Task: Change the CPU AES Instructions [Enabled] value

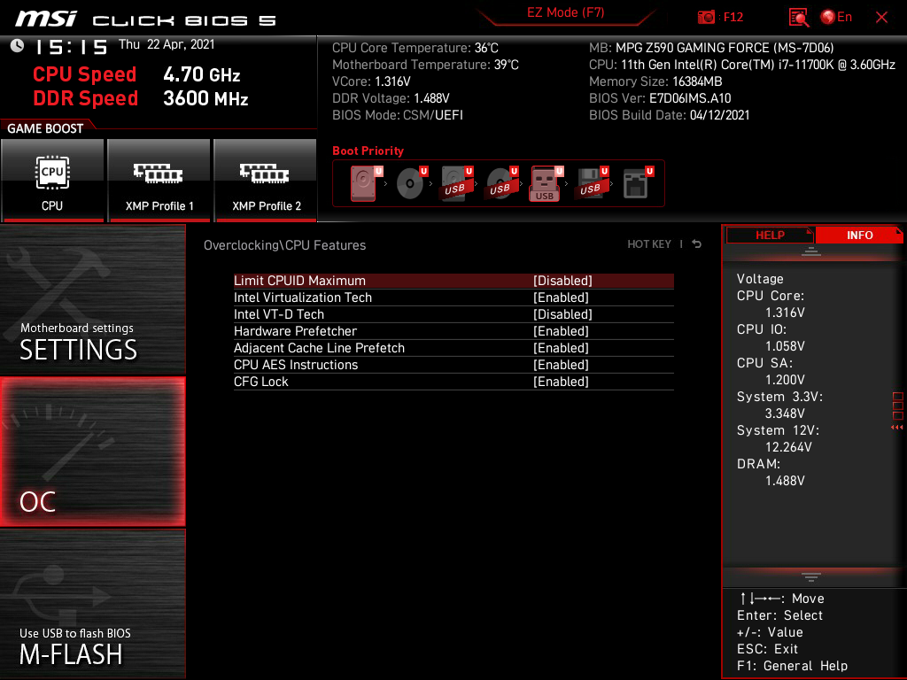Action: coord(561,364)
